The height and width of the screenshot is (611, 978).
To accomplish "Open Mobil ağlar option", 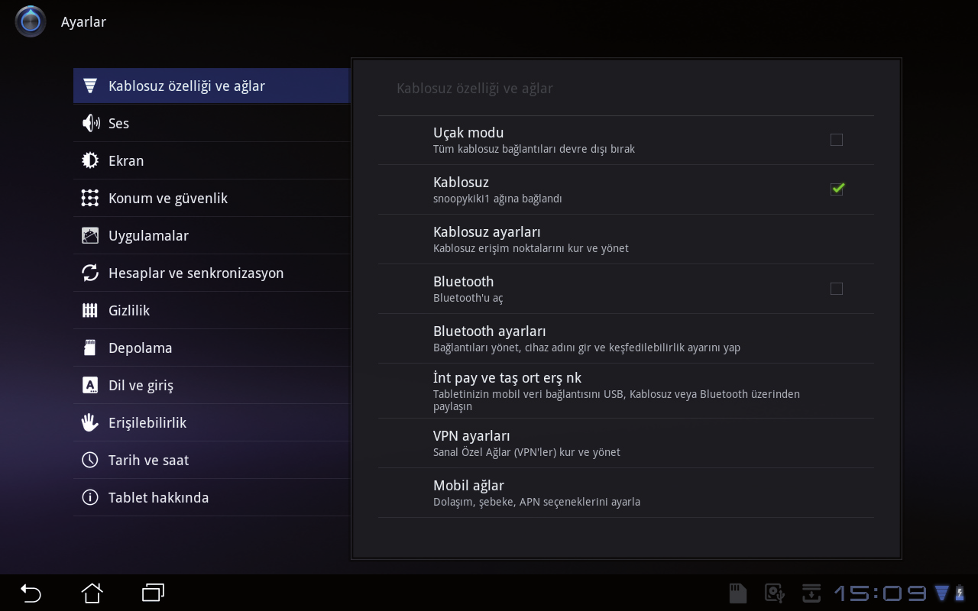I will coord(626,493).
